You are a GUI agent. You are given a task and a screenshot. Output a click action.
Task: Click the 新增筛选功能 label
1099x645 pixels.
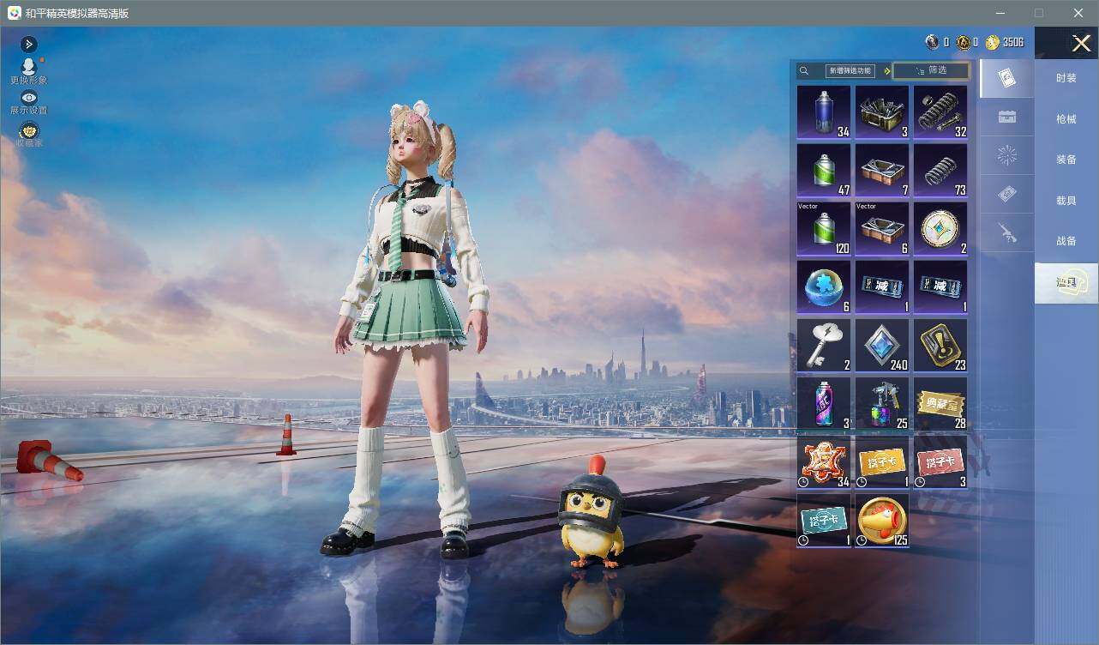tap(849, 71)
